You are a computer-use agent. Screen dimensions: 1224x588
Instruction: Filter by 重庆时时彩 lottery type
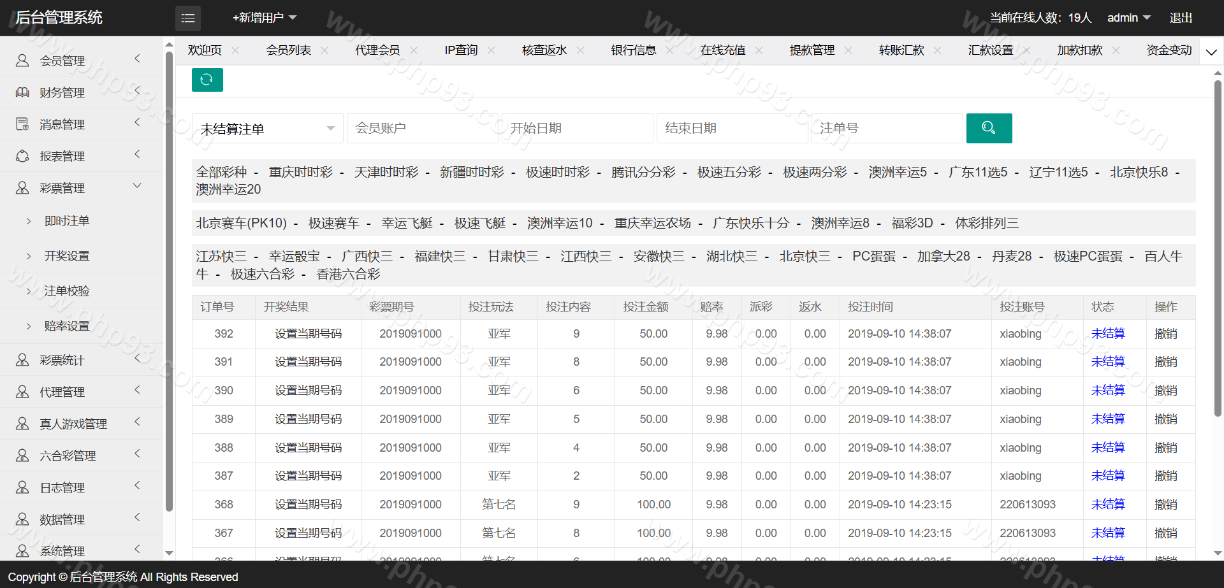pos(300,172)
